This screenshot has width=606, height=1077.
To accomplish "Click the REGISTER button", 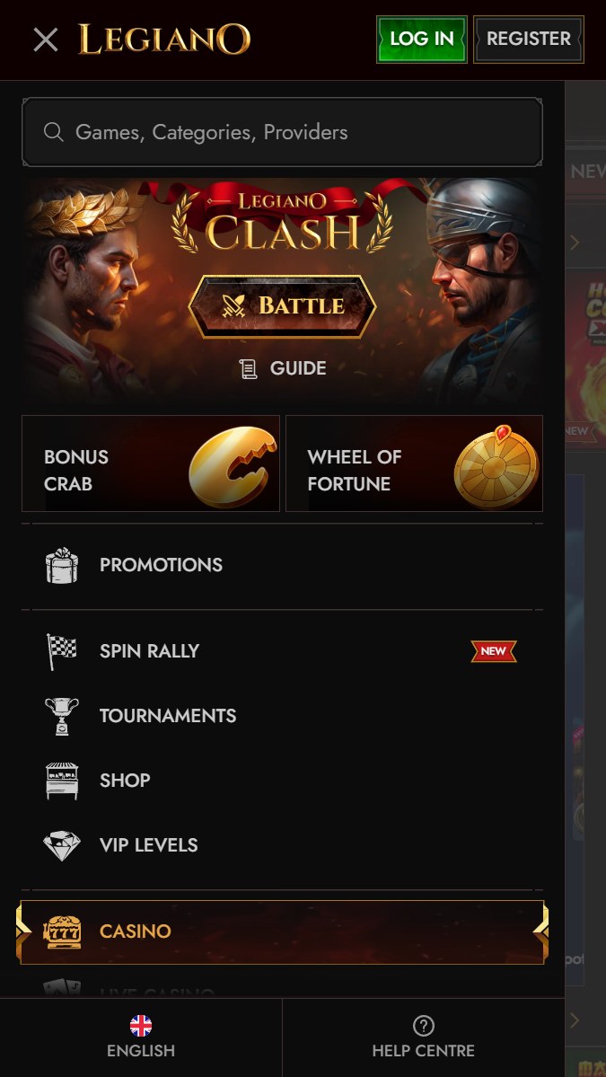I will point(529,40).
